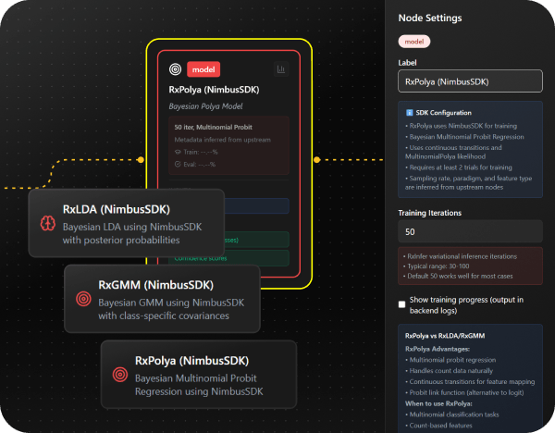Choose the RxPolya (NimbusSDK) card at bottom
This screenshot has width=555, height=433.
pyautogui.click(x=199, y=374)
